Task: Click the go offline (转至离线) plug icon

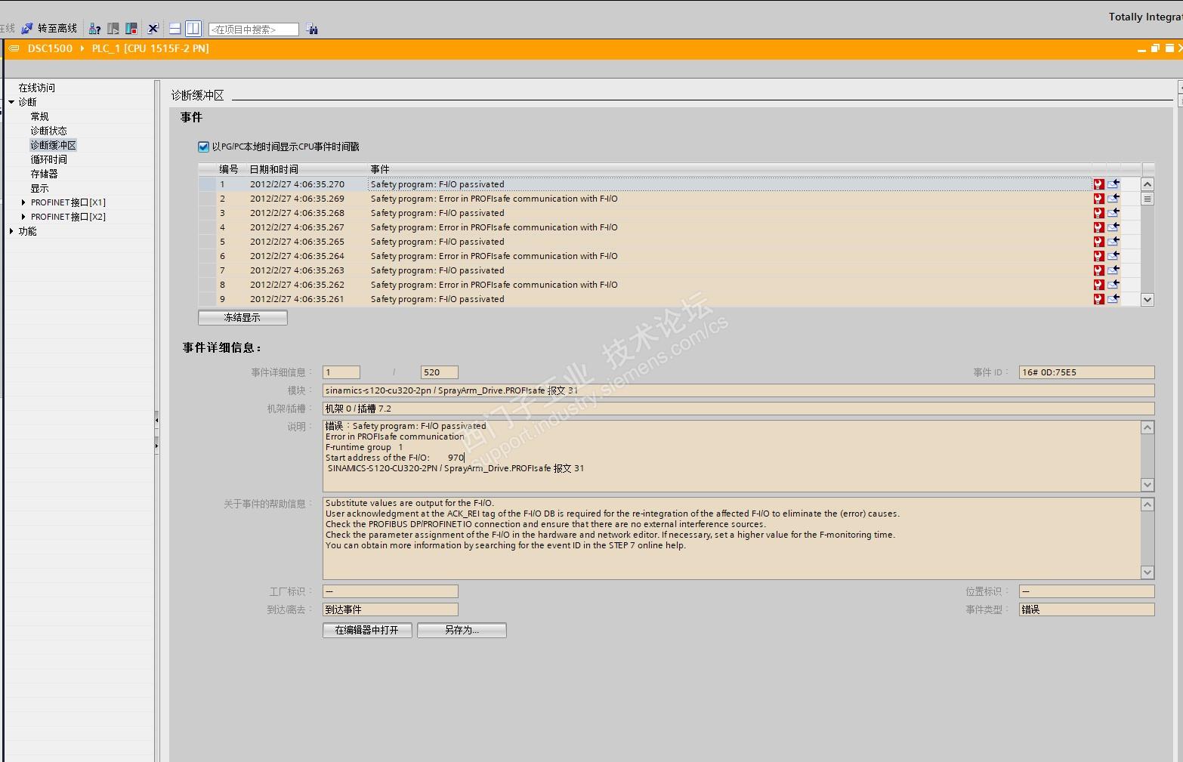Action: point(27,29)
